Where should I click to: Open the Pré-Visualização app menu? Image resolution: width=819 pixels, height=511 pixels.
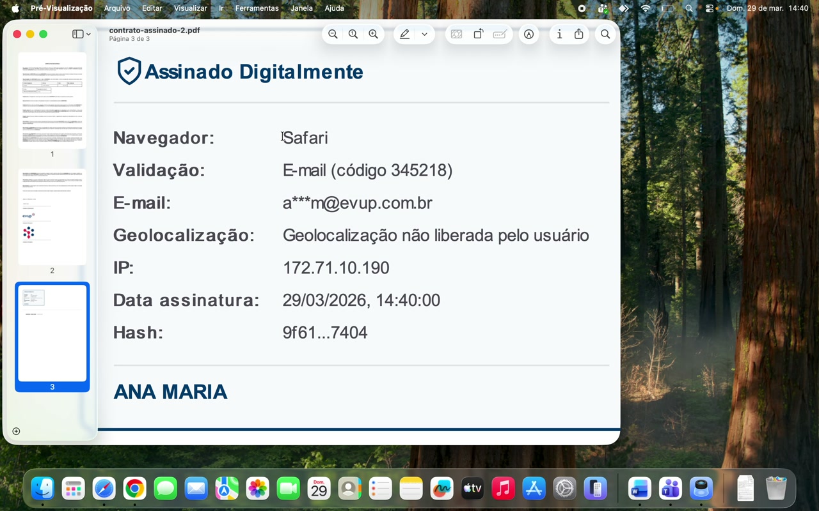61,8
